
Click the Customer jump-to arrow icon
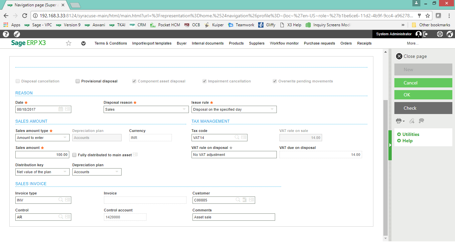pyautogui.click(x=244, y=200)
